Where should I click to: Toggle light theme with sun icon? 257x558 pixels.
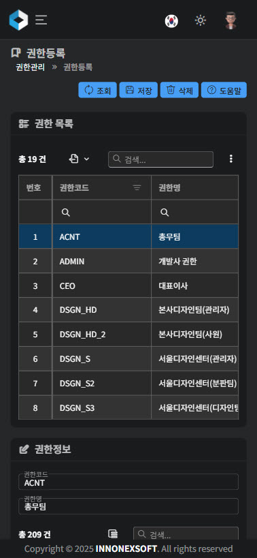[201, 20]
